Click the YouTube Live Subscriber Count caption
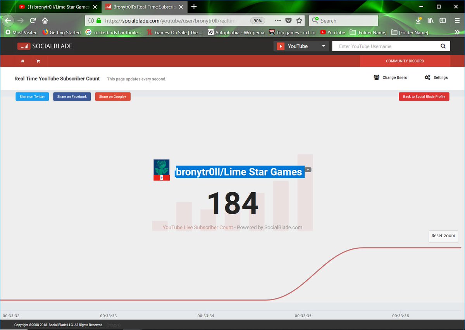 tap(198, 227)
